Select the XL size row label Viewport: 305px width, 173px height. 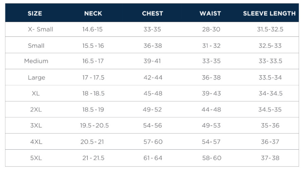pyautogui.click(x=36, y=93)
